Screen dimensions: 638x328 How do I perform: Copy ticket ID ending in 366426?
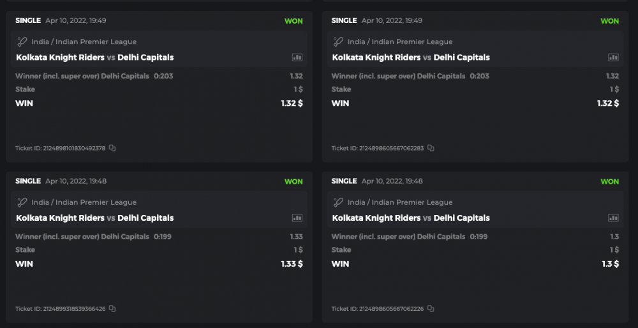tap(112, 309)
